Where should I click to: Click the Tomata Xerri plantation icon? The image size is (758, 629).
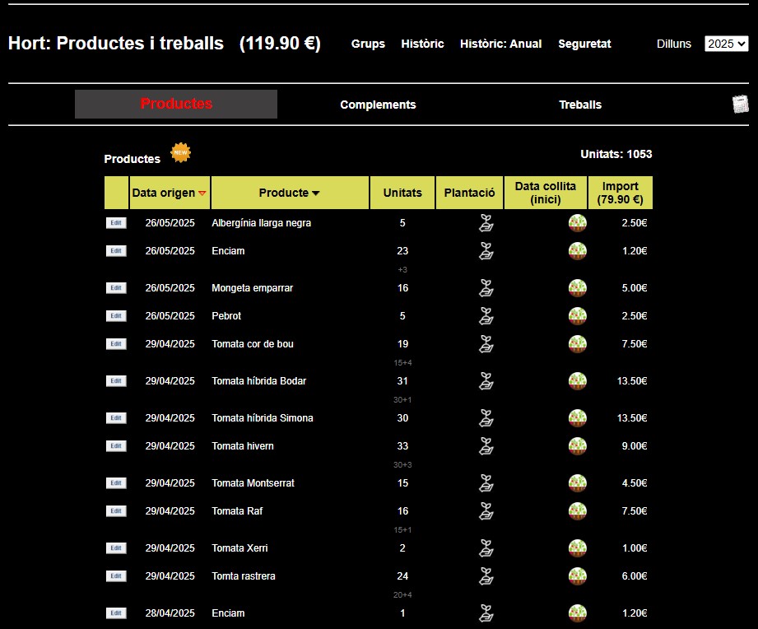click(x=486, y=548)
